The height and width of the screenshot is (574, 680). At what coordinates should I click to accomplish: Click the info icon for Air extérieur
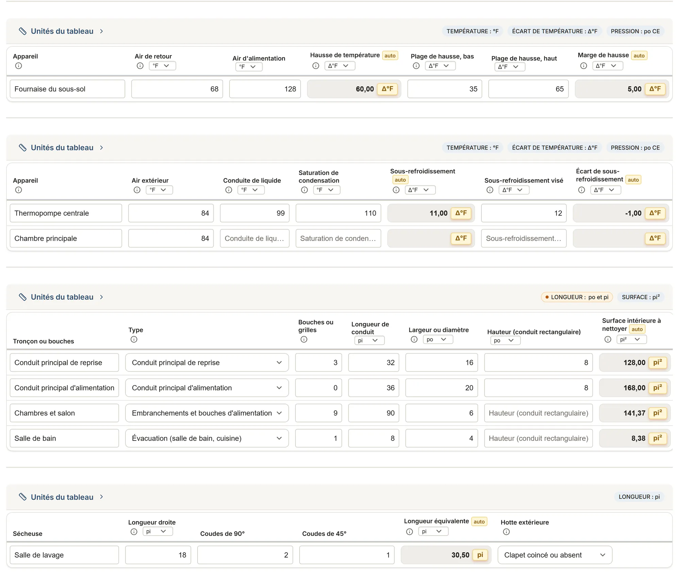coord(137,190)
